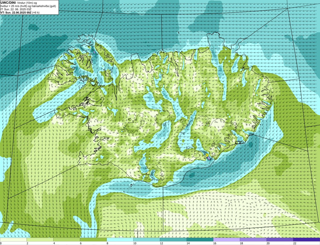
Task: Click the 16–18 m/s light purple swatch
Action: point(227,239)
